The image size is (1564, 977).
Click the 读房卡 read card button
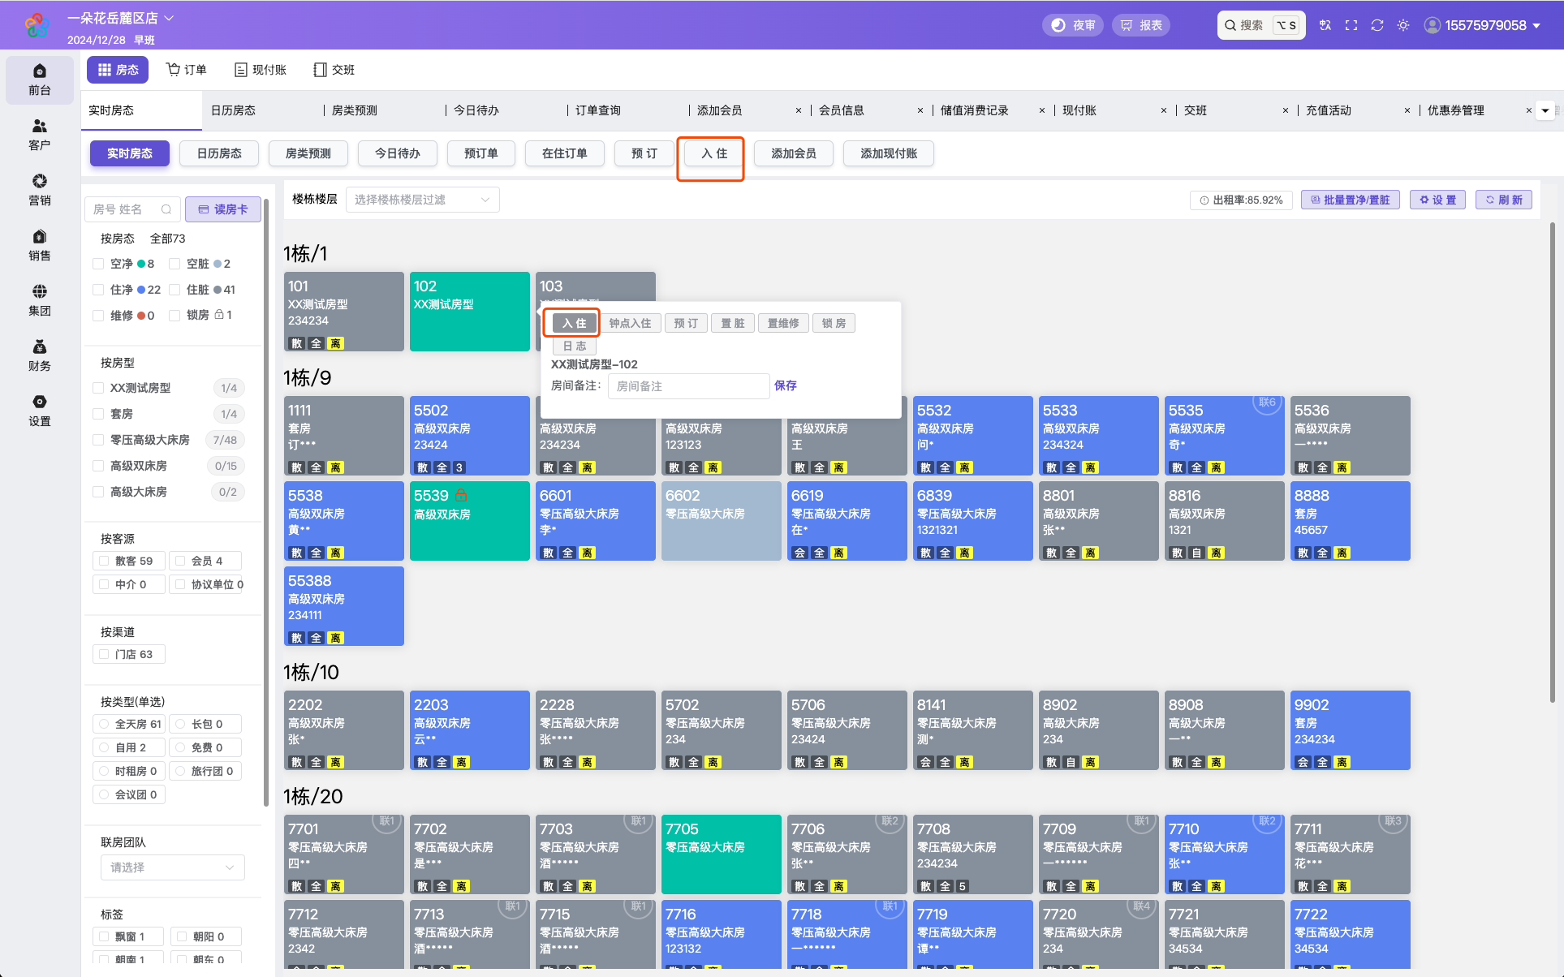tap(223, 209)
